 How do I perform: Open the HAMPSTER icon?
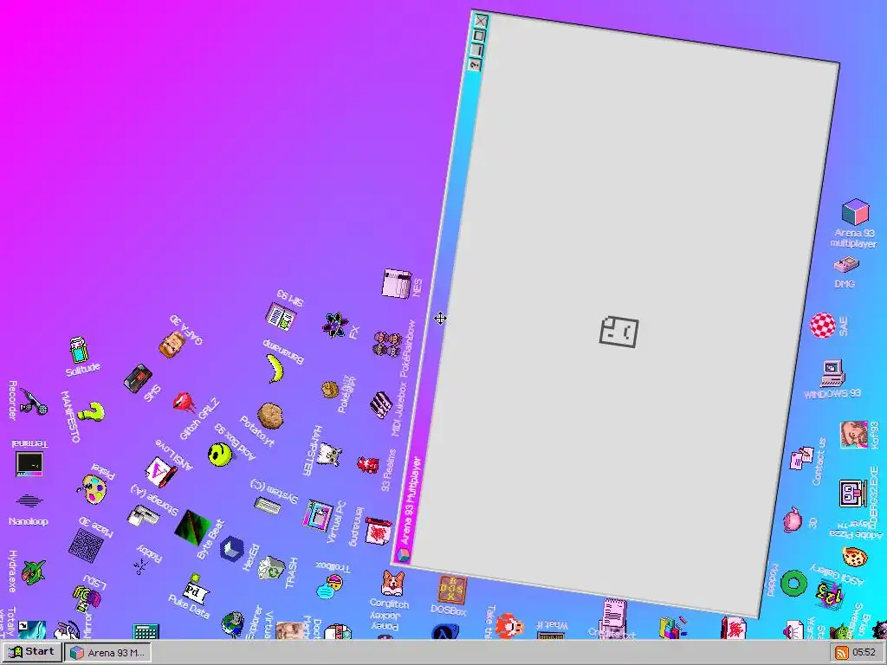pos(328,454)
